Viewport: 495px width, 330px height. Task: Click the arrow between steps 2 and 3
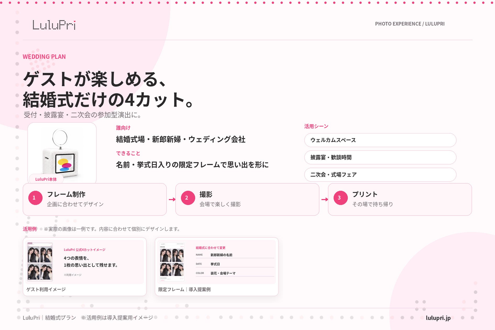click(325, 200)
